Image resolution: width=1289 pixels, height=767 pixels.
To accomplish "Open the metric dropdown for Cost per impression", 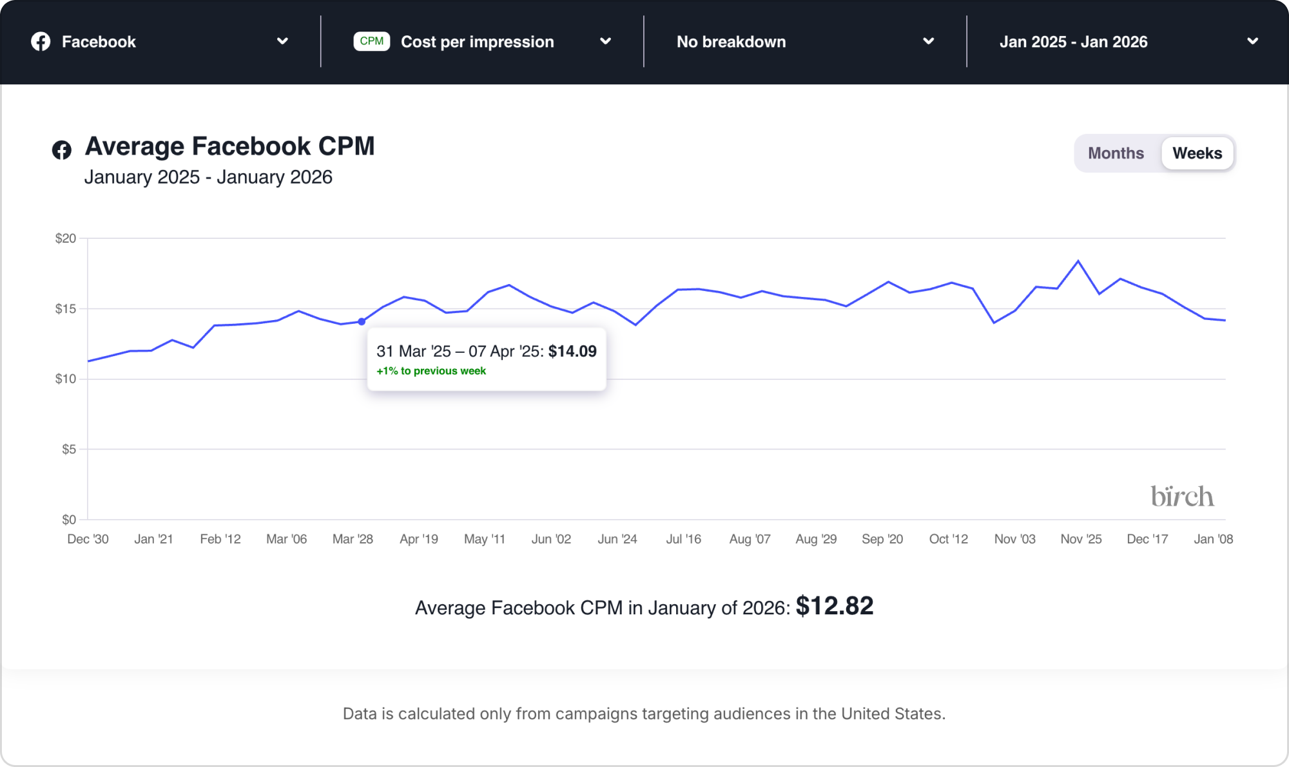I will pyautogui.click(x=477, y=41).
